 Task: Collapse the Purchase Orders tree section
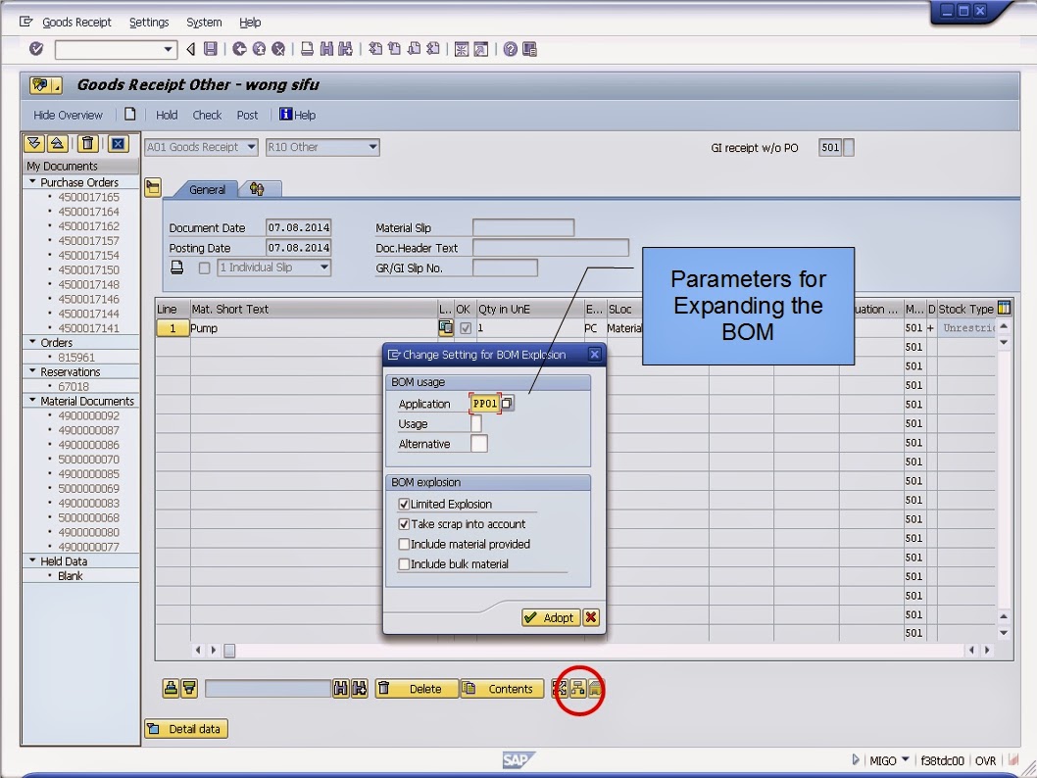click(31, 181)
